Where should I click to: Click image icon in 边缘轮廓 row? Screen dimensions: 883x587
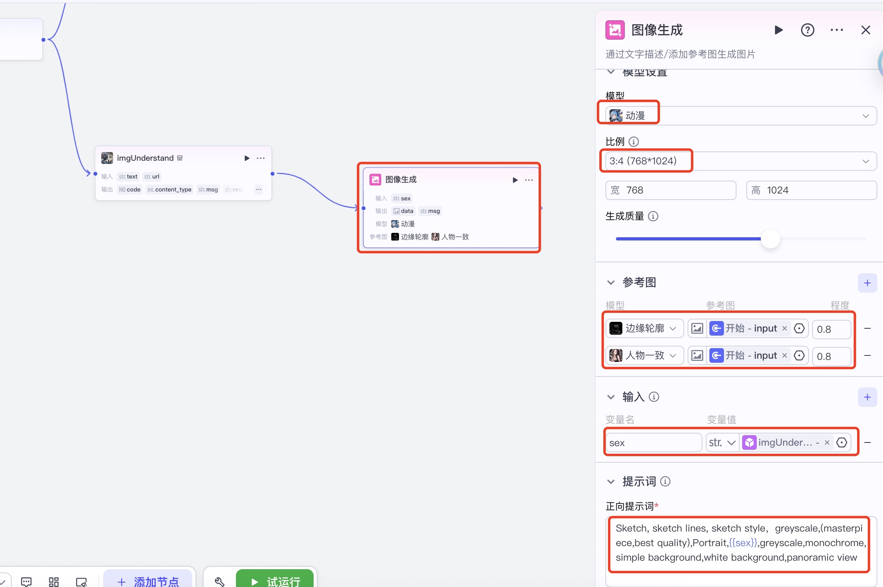[x=697, y=328]
